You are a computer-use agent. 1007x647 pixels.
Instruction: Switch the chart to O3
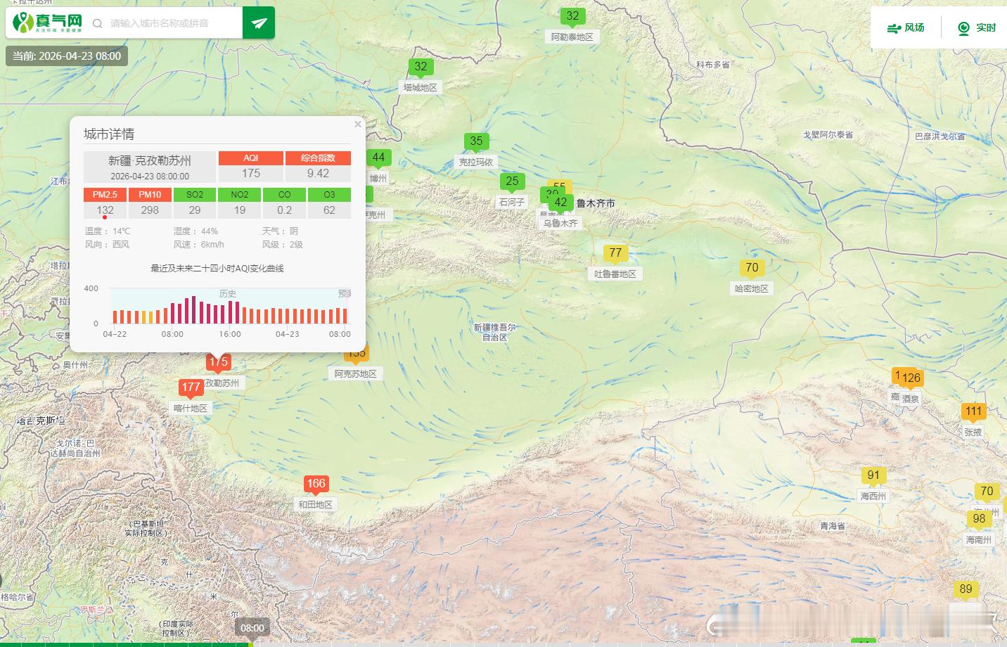coord(329,195)
